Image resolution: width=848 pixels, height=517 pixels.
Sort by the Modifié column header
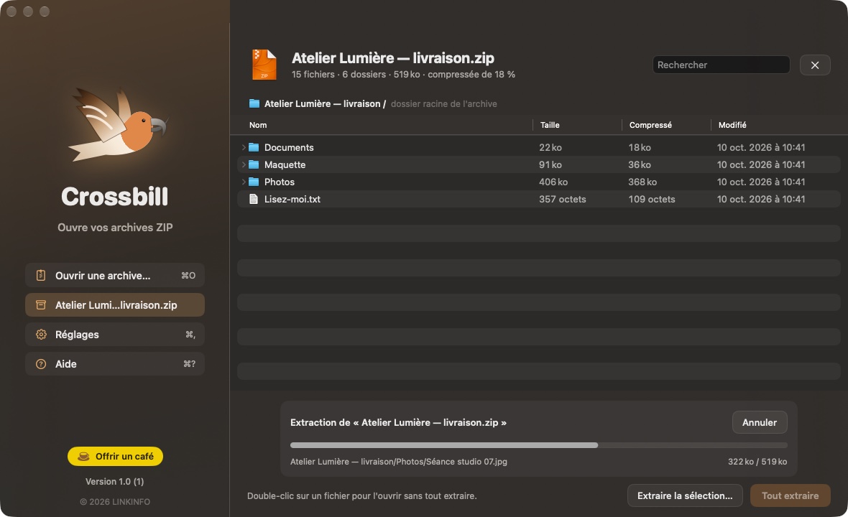[732, 125]
